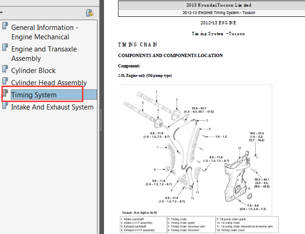Click '1. Intake camshaft' legend entry
The height and width of the screenshot is (234, 305).
[132, 219]
